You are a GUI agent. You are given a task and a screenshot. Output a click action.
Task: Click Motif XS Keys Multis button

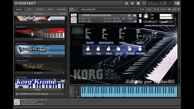pyautogui.click(x=50, y=56)
